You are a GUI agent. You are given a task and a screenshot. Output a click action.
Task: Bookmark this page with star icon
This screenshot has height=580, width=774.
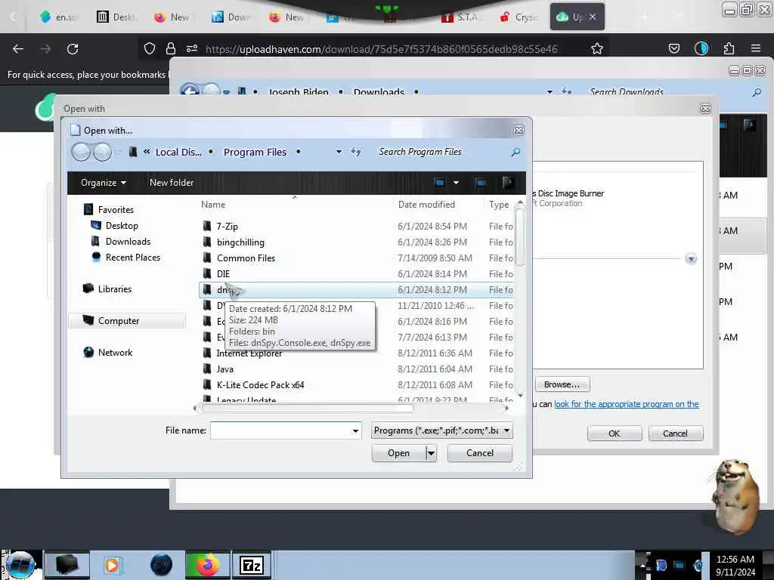(x=597, y=48)
